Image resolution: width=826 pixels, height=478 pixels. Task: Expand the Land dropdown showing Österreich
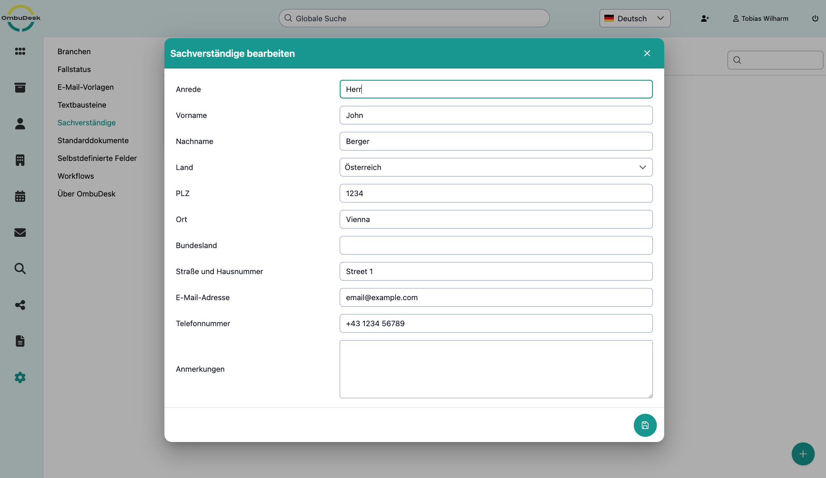pyautogui.click(x=496, y=167)
